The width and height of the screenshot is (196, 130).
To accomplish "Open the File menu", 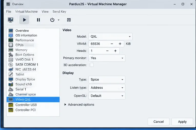I will tap(9, 12).
